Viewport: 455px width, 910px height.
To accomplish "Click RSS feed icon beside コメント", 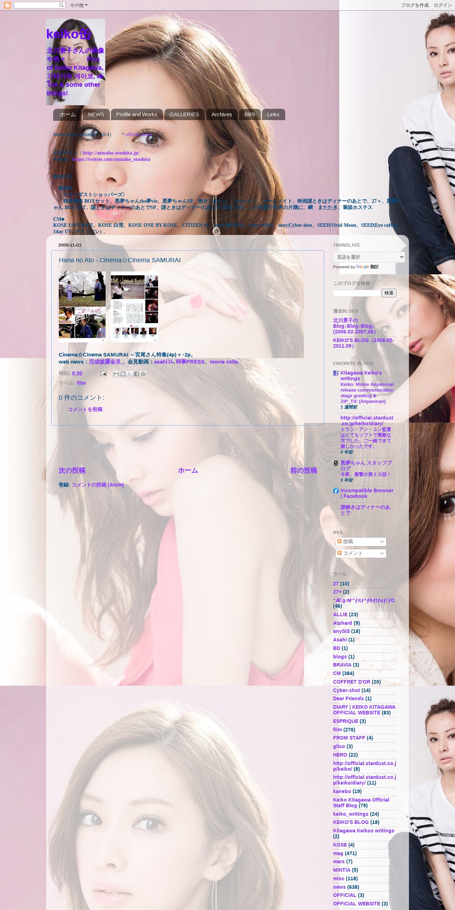I will [339, 553].
